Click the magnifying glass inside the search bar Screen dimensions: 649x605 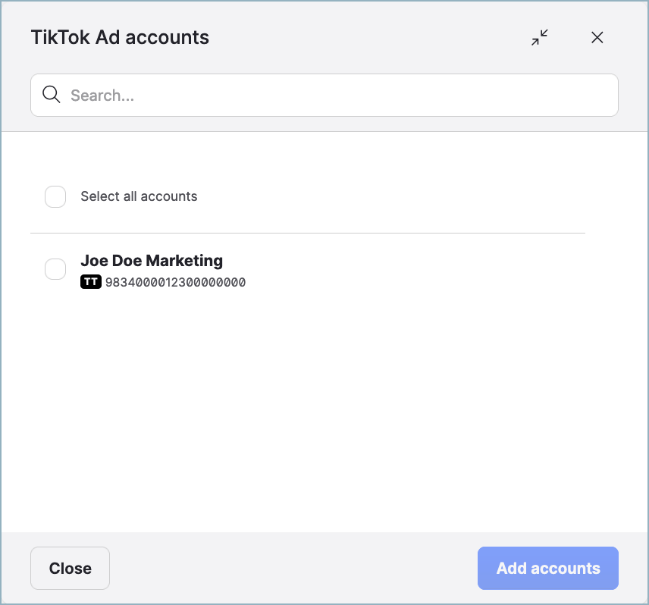(x=51, y=94)
